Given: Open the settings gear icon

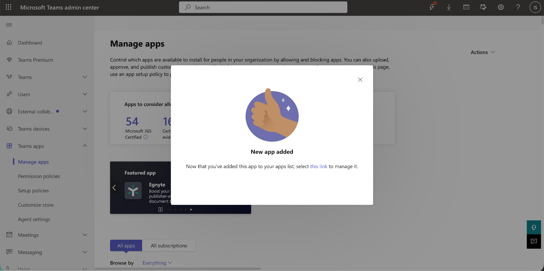Looking at the screenshot, I should (x=501, y=7).
